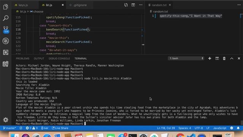Image resolution: width=243 pixels, height=137 pixels.
Task: Click line number 118 in gutter
Action: point(18,30)
